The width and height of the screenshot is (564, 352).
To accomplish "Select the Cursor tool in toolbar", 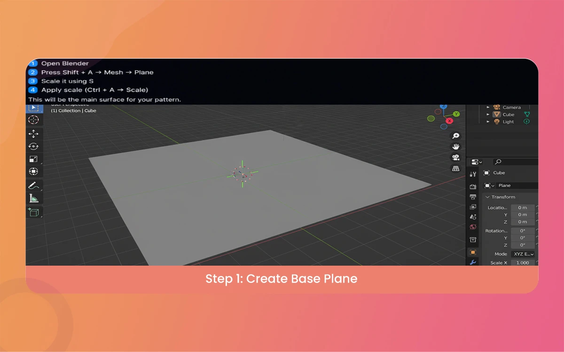I will pos(33,120).
